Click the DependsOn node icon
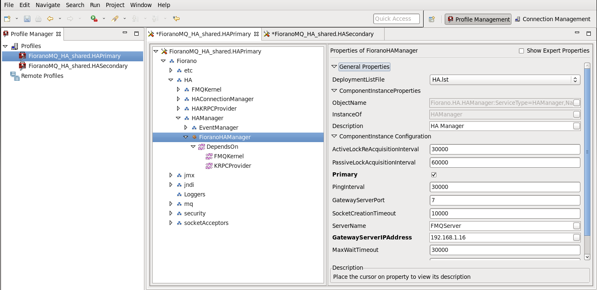Screen dimensions: 597x290 point(202,147)
